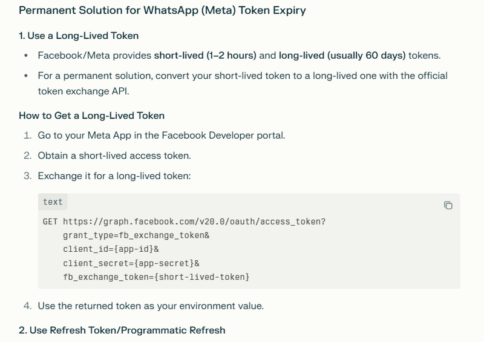
Task: Click the 'text' language label
Action: coord(53,202)
